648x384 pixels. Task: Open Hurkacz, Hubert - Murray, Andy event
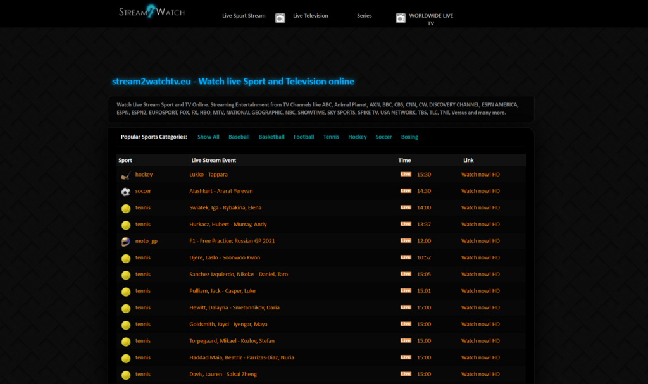pyautogui.click(x=228, y=224)
